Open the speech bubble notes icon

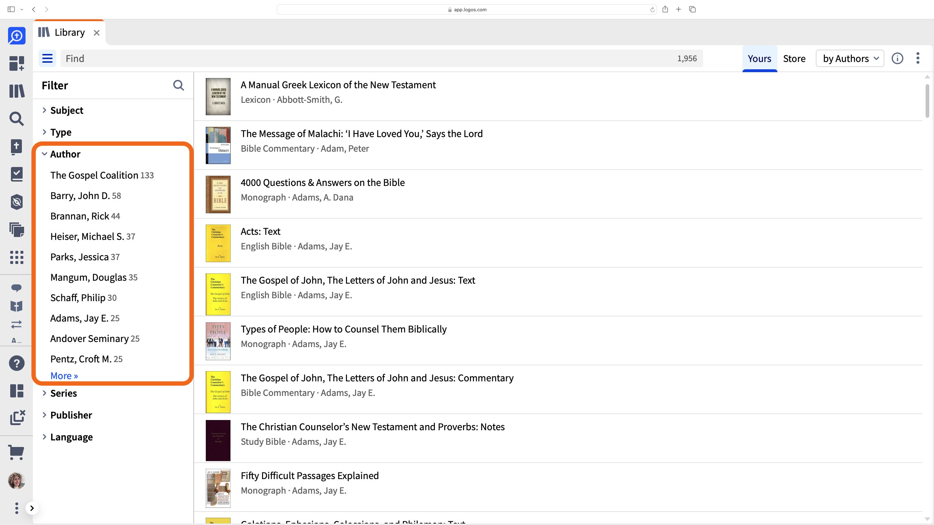click(x=16, y=288)
